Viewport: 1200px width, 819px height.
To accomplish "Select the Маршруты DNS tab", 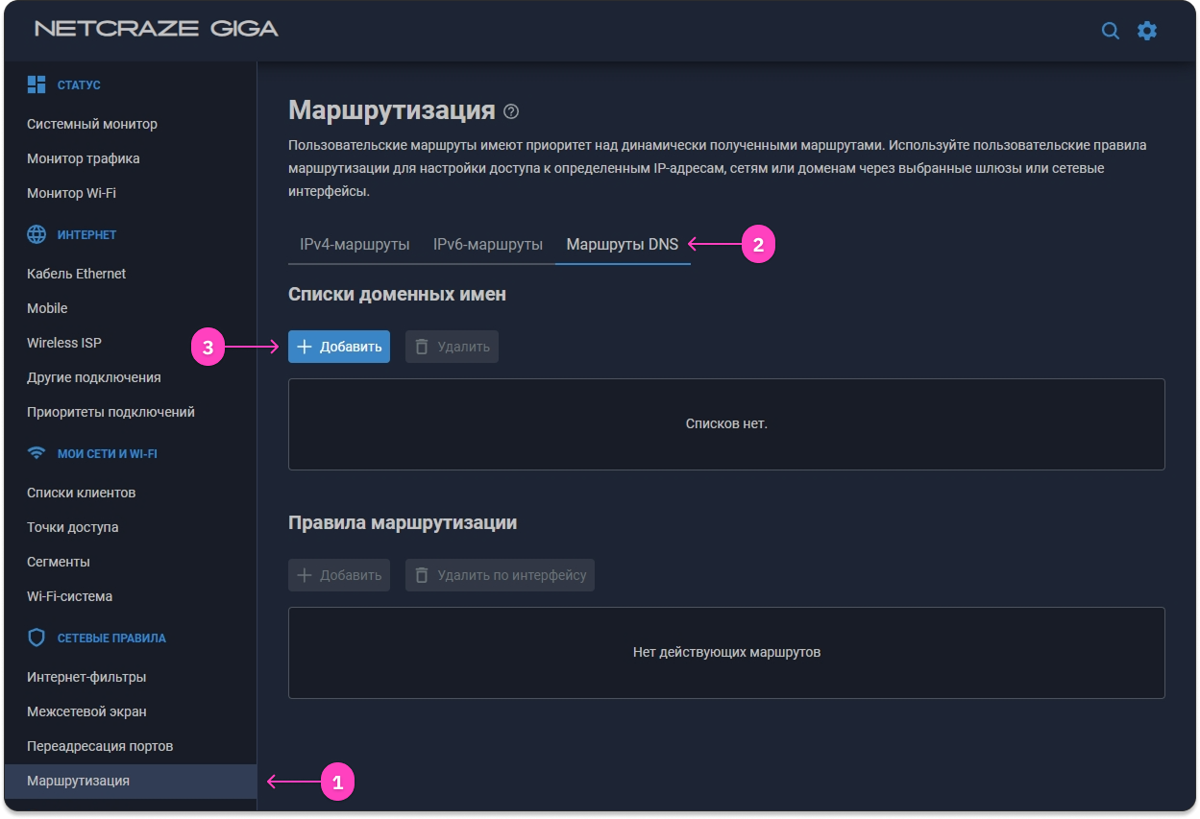I will [622, 244].
